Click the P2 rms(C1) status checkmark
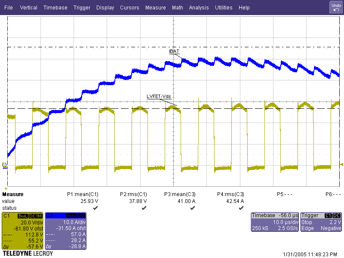This screenshot has height=258, width=344. [x=143, y=207]
